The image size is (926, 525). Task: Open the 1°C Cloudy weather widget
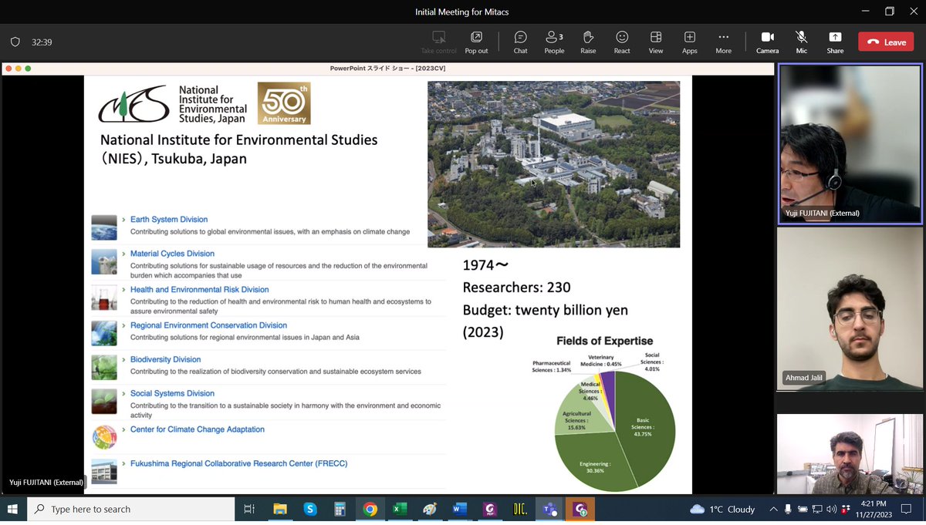tap(723, 509)
